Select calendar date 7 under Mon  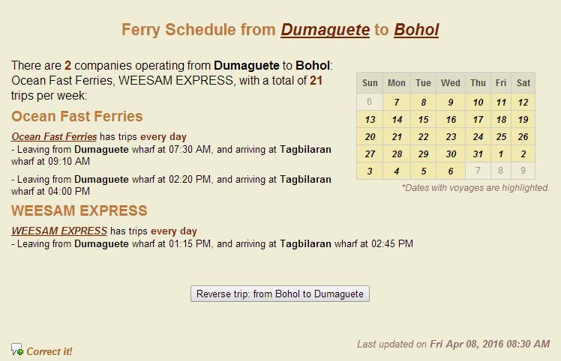[397, 102]
